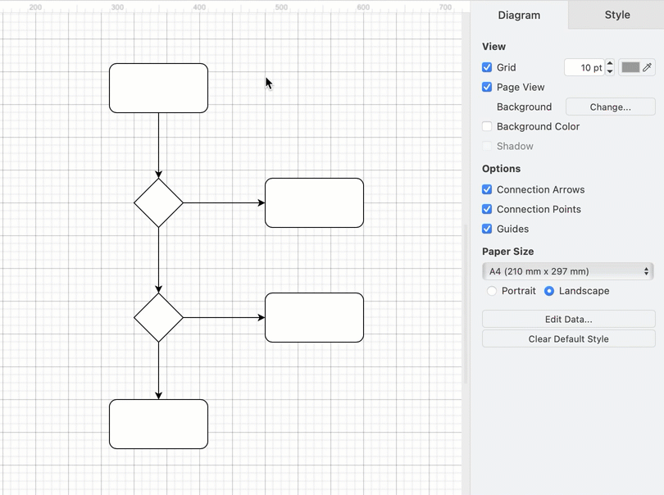Select Portrait orientation

tap(492, 291)
